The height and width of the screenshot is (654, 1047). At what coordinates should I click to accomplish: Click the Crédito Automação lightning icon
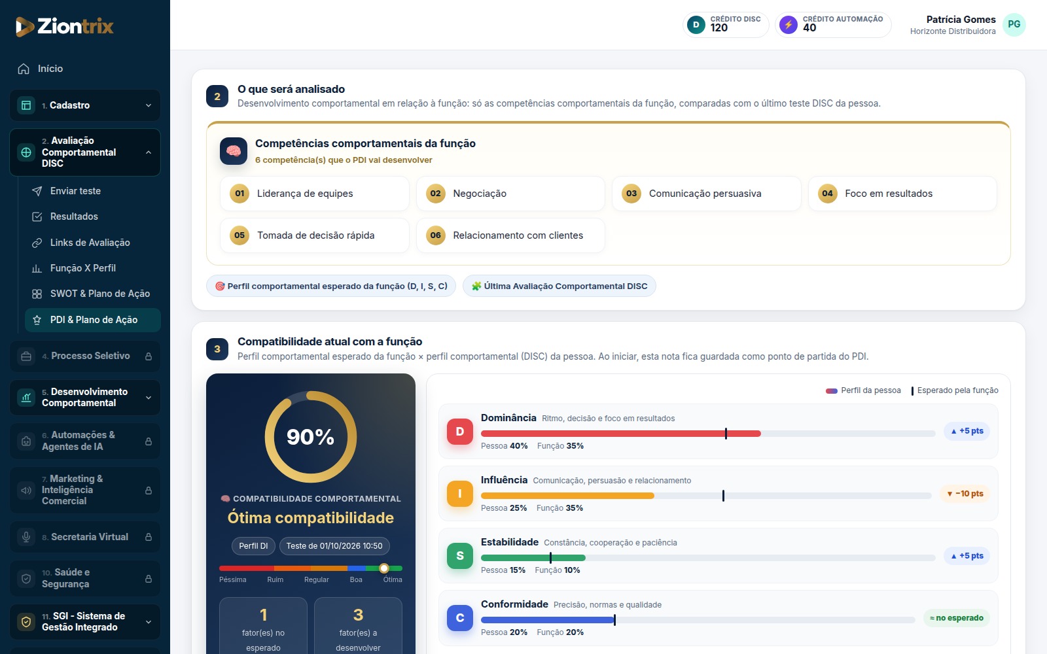point(789,25)
